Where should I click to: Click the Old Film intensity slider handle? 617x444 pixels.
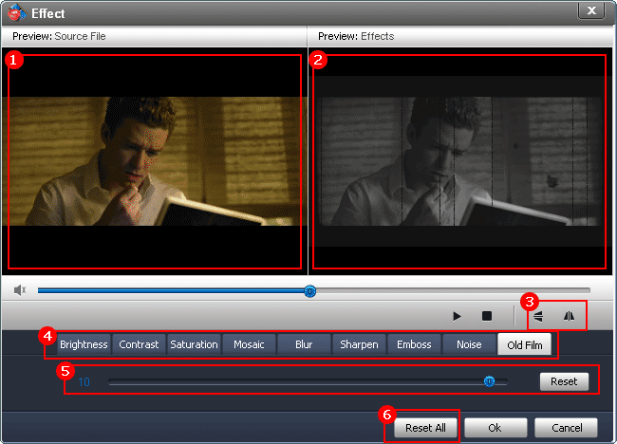[x=489, y=381]
